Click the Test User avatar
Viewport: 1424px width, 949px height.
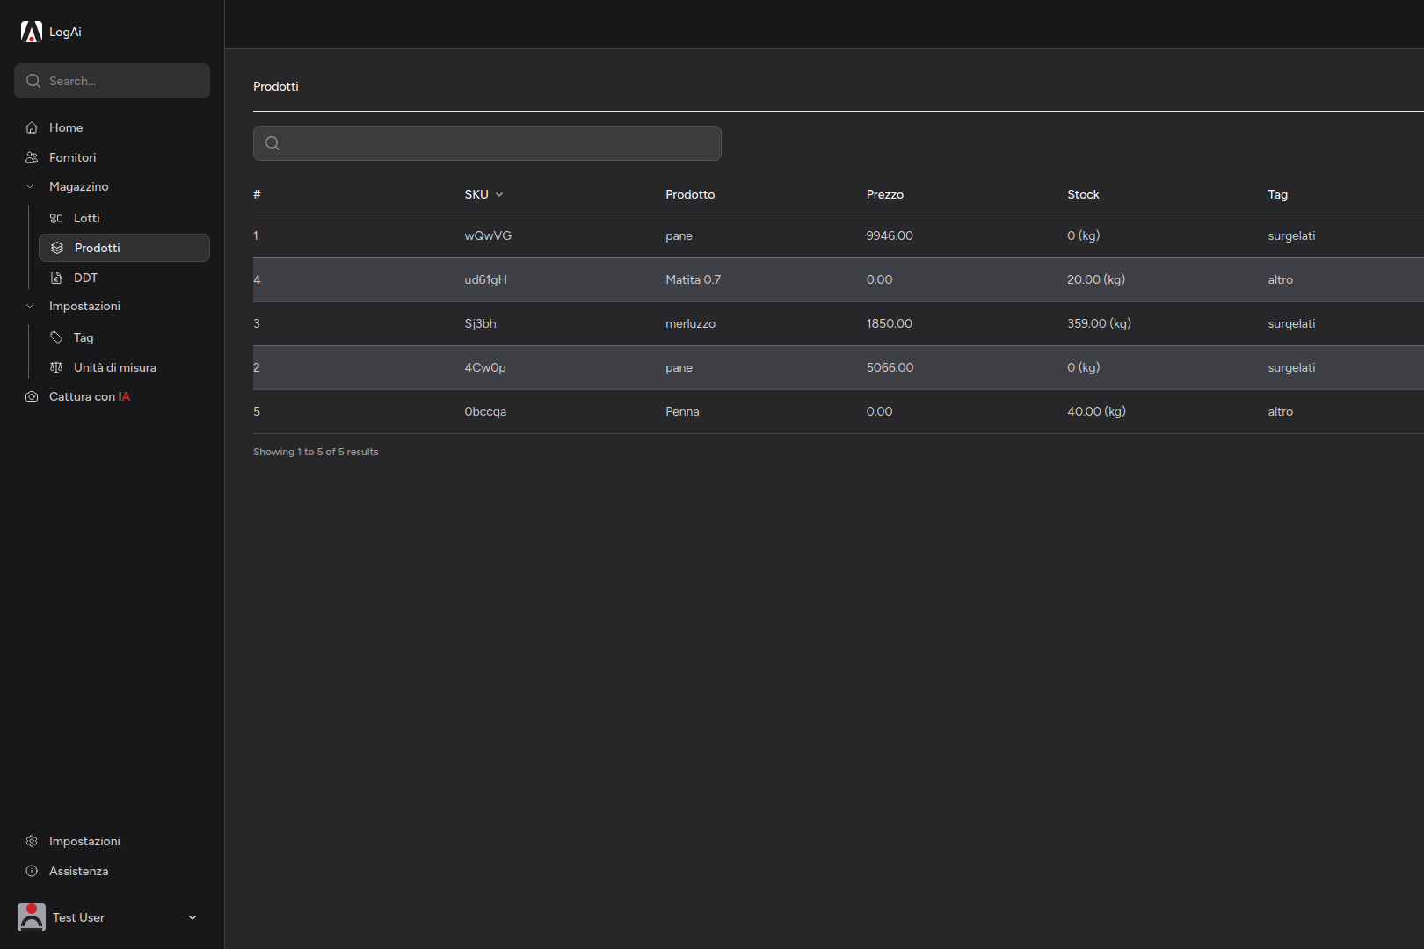click(x=32, y=916)
